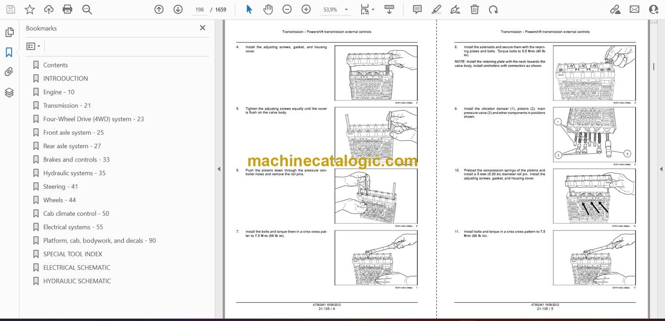
Task: Open the account profile icon
Action: tap(653, 9)
